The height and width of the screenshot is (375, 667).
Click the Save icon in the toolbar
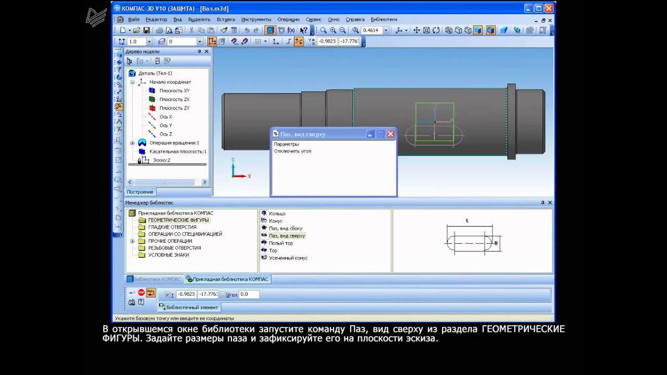146,30
